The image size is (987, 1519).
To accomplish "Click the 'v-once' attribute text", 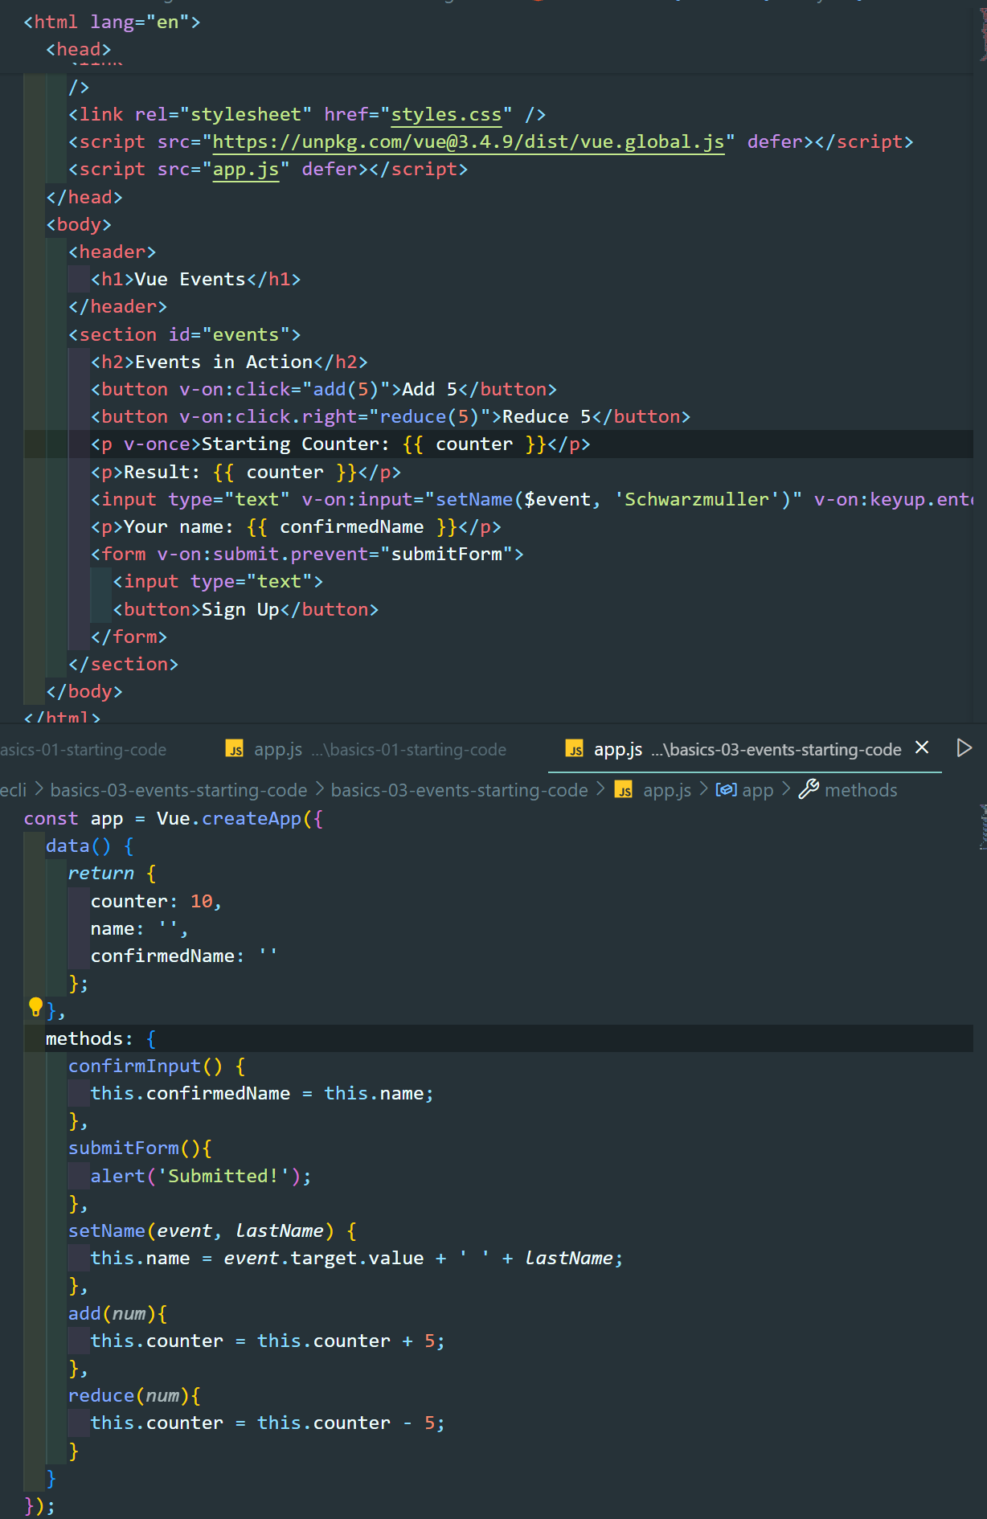I will (x=157, y=444).
